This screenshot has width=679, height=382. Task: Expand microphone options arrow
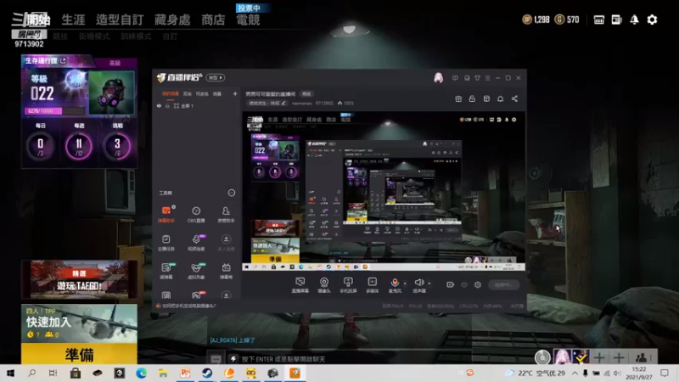(x=405, y=284)
